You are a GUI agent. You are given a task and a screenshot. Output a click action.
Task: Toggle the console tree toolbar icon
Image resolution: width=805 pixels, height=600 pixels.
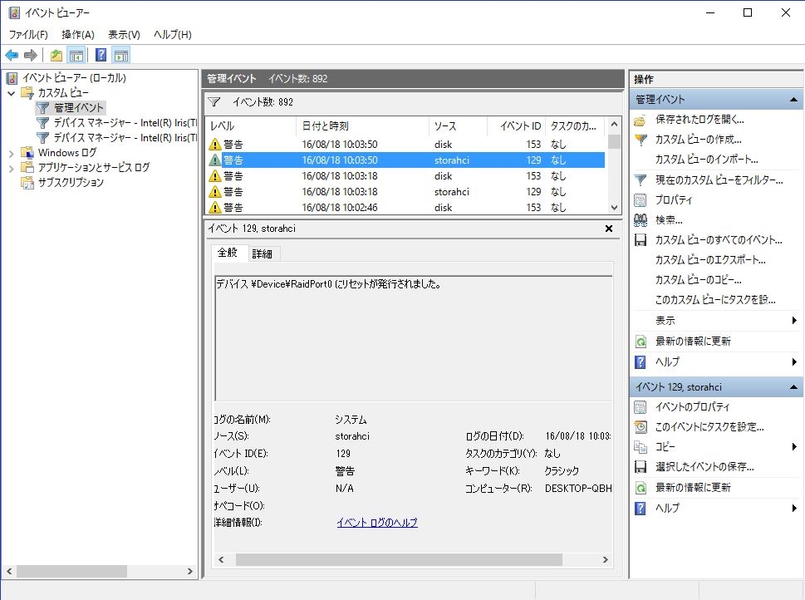pyautogui.click(x=76, y=55)
